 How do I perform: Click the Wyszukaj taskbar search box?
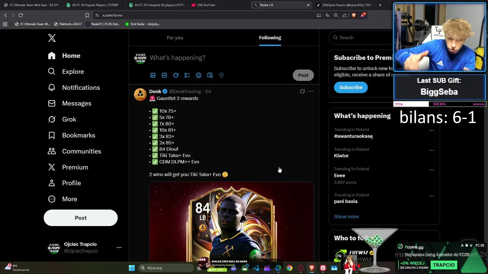click(x=165, y=268)
